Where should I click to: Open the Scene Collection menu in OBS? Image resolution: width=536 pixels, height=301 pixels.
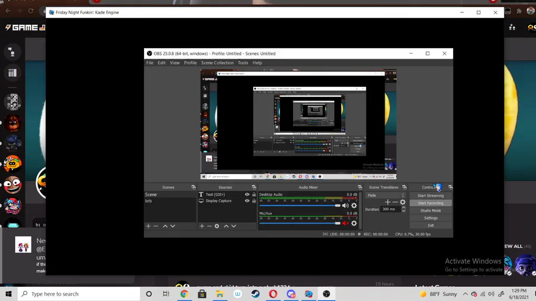click(x=217, y=63)
